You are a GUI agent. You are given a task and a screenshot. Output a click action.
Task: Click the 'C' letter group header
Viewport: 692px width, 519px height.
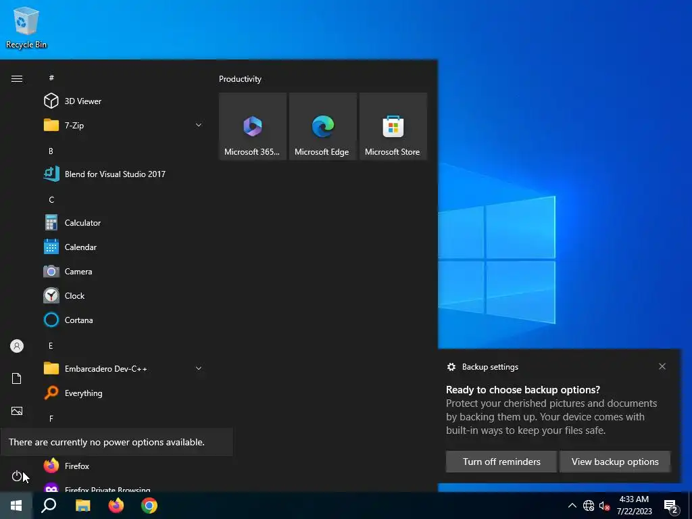[x=51, y=200]
